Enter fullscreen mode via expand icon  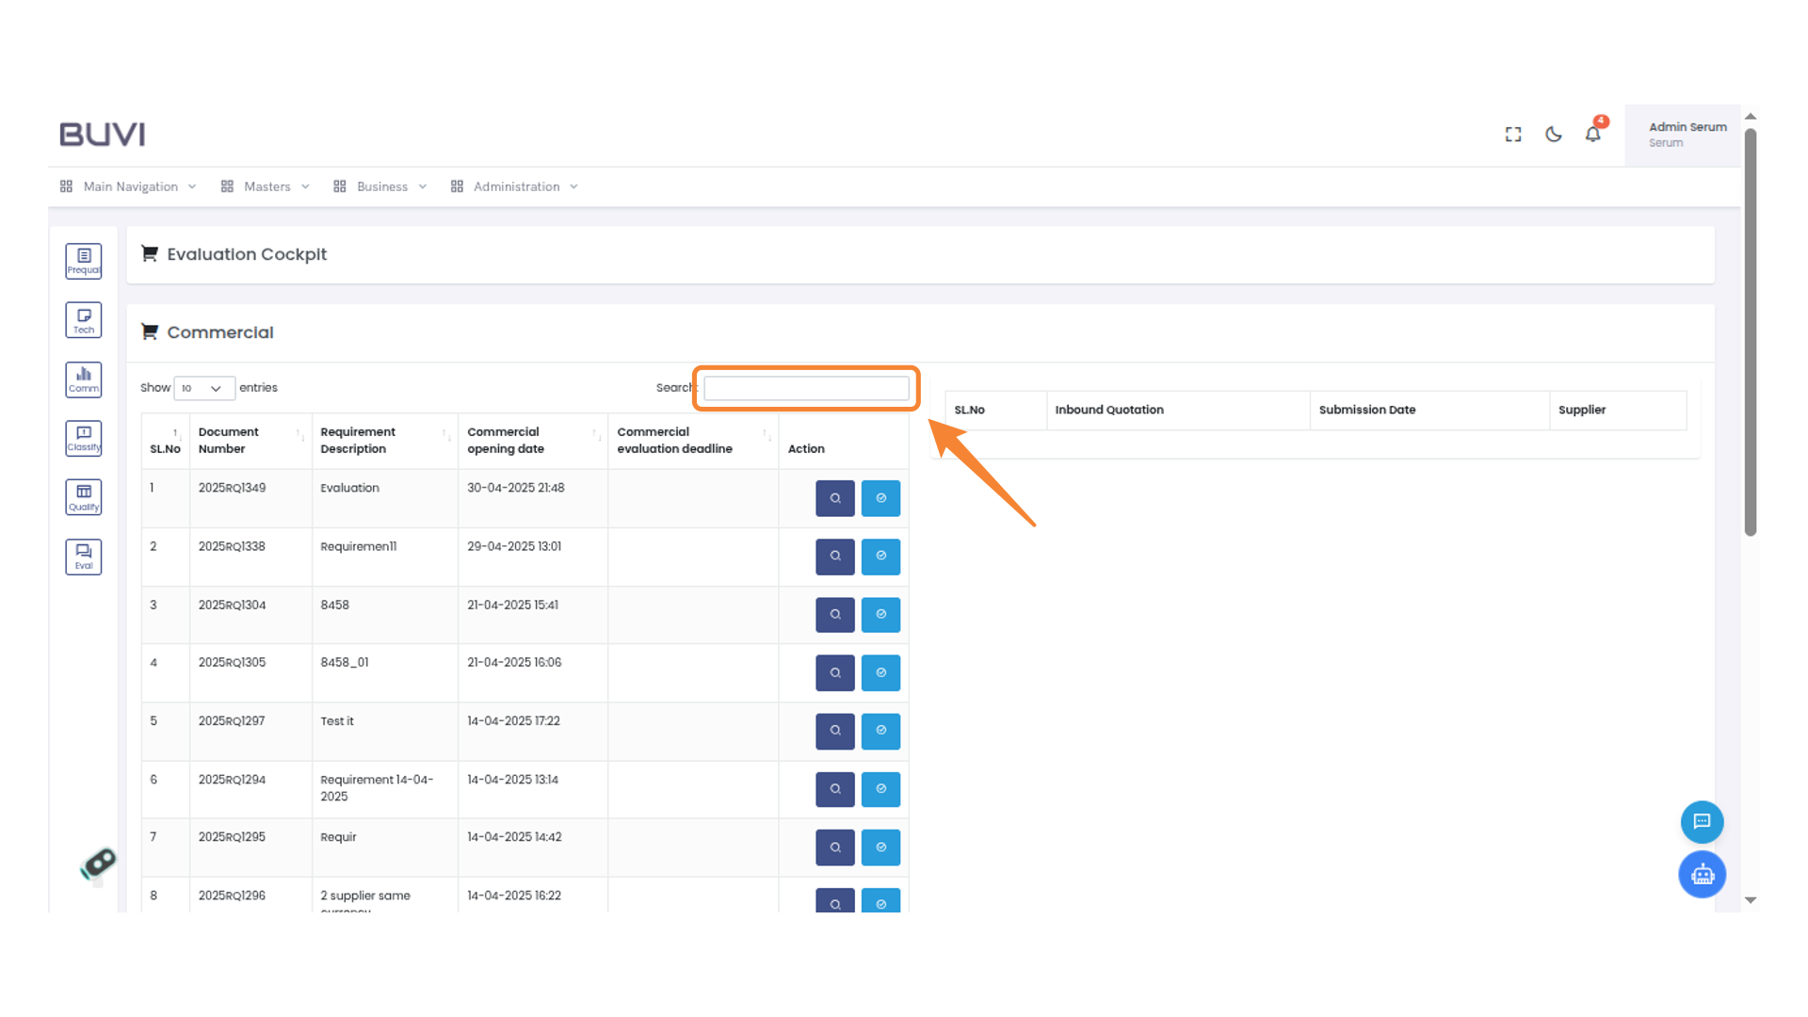pos(1513,135)
